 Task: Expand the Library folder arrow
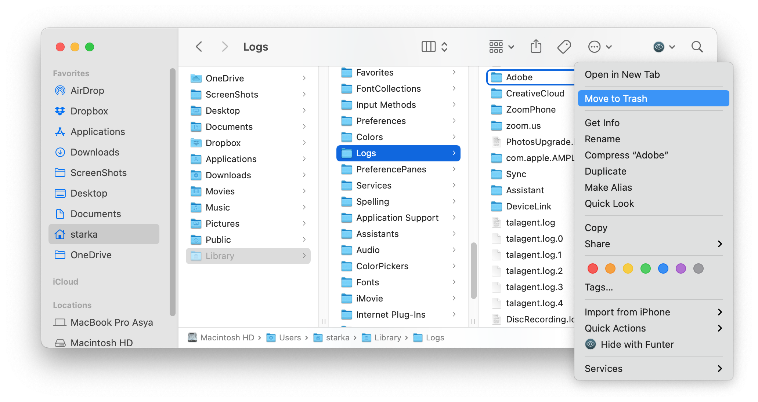[304, 256]
